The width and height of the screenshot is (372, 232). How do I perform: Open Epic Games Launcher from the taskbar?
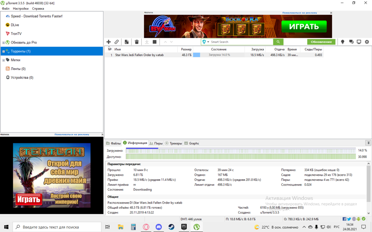tap(184, 227)
